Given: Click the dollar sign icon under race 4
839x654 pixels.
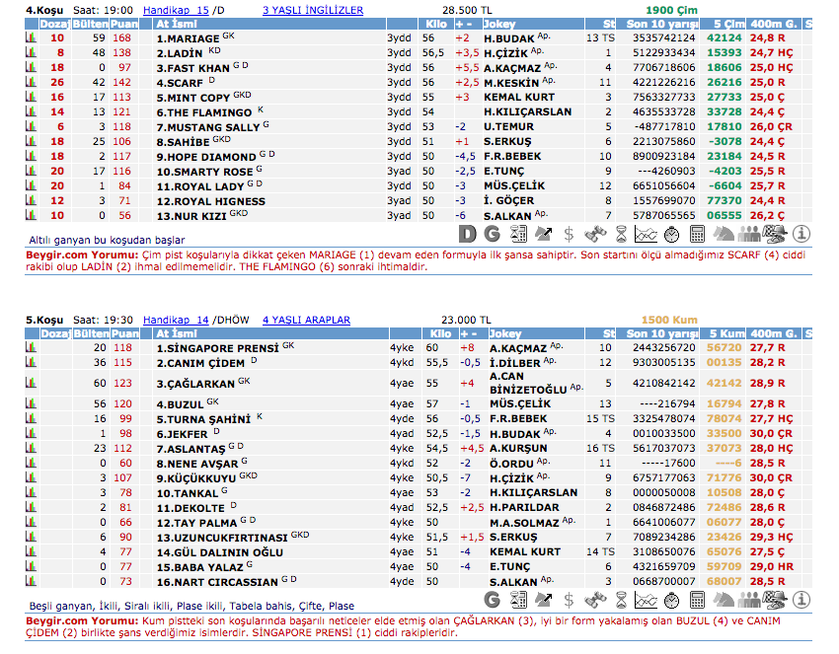Looking at the screenshot, I should click(570, 234).
